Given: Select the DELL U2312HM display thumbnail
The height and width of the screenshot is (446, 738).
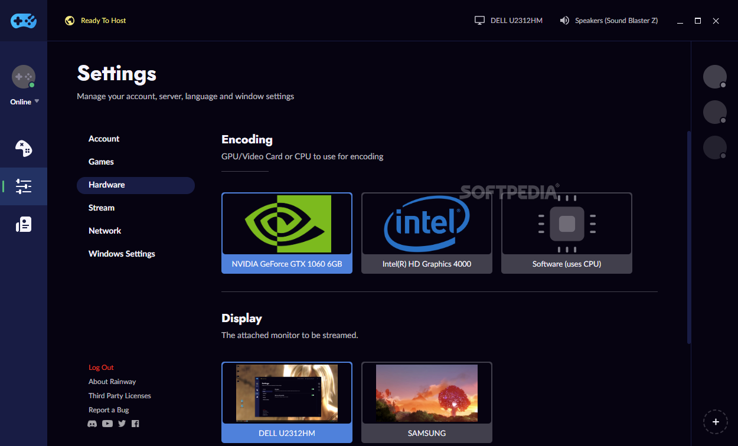Looking at the screenshot, I should [287, 402].
